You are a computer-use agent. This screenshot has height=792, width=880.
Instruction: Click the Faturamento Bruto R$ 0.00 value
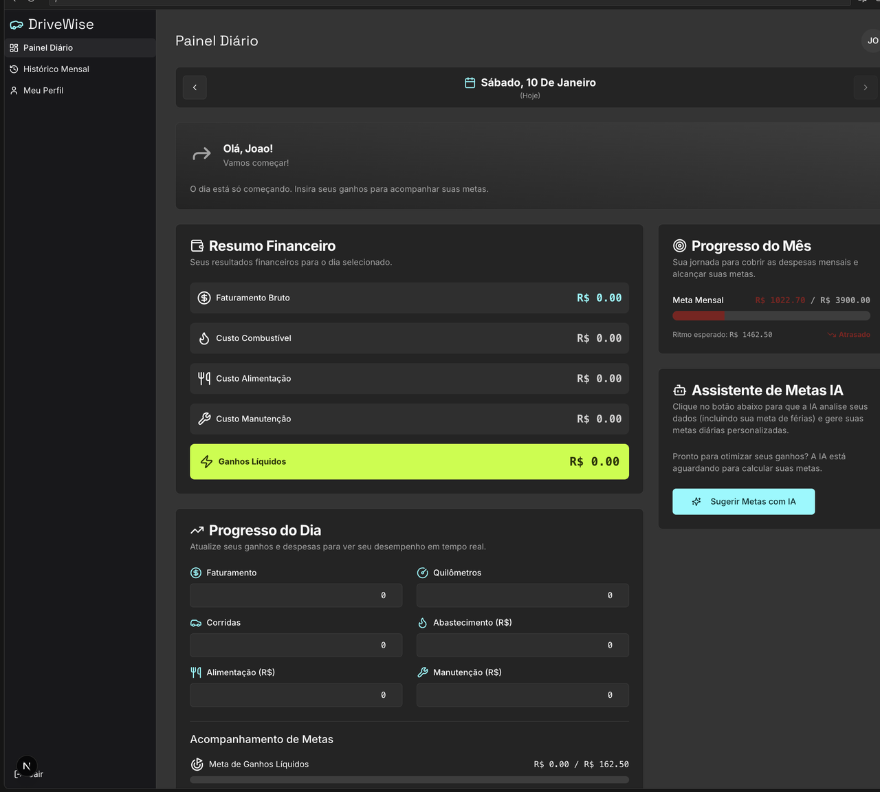(599, 298)
